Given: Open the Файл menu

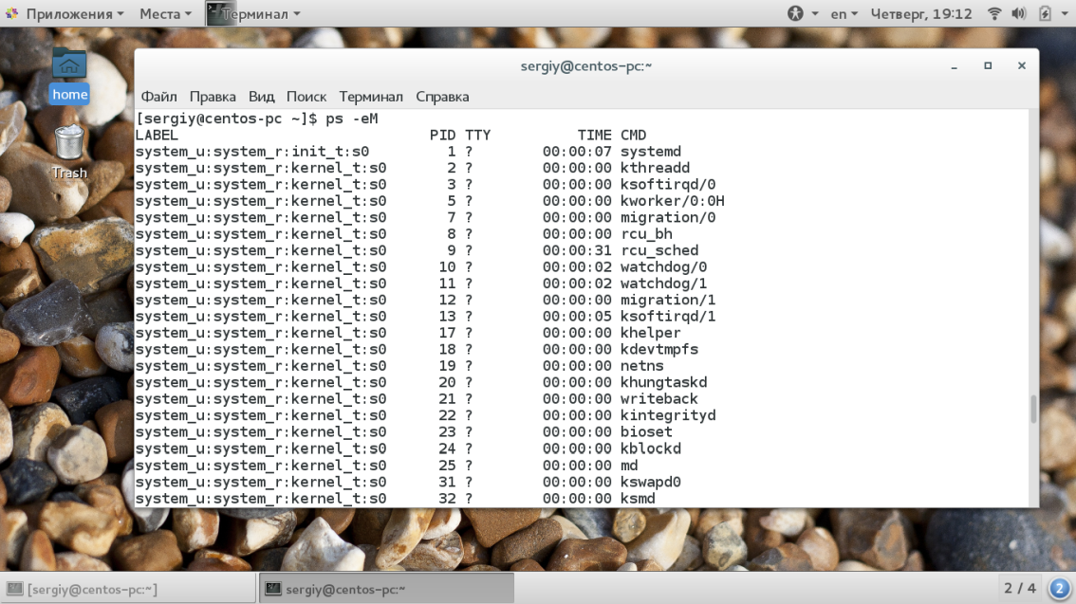Looking at the screenshot, I should [x=158, y=97].
